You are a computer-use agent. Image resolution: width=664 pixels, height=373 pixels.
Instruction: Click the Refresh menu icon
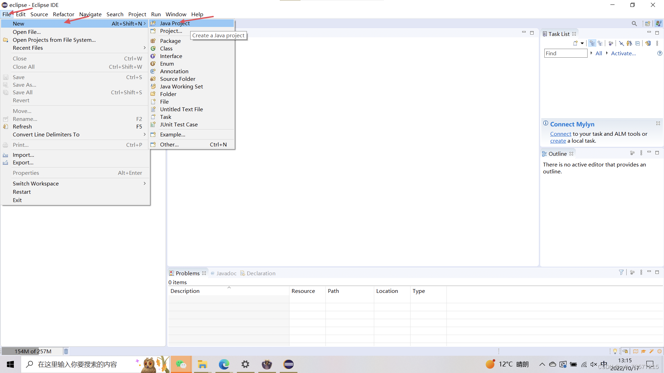pyautogui.click(x=6, y=127)
